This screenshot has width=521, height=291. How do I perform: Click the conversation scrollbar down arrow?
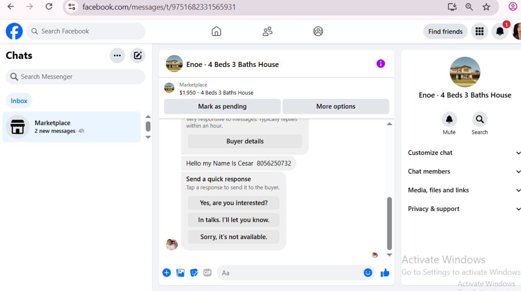click(x=390, y=255)
